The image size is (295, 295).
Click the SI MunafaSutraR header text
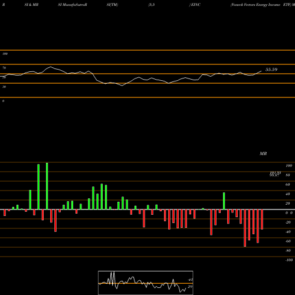[x=73, y=5]
